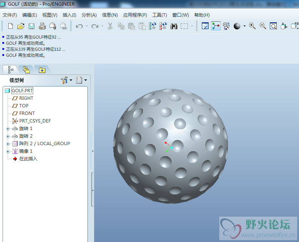Zoom out with the magnifier minus icon
299x242 pixels.
pyautogui.click(x=263, y=26)
